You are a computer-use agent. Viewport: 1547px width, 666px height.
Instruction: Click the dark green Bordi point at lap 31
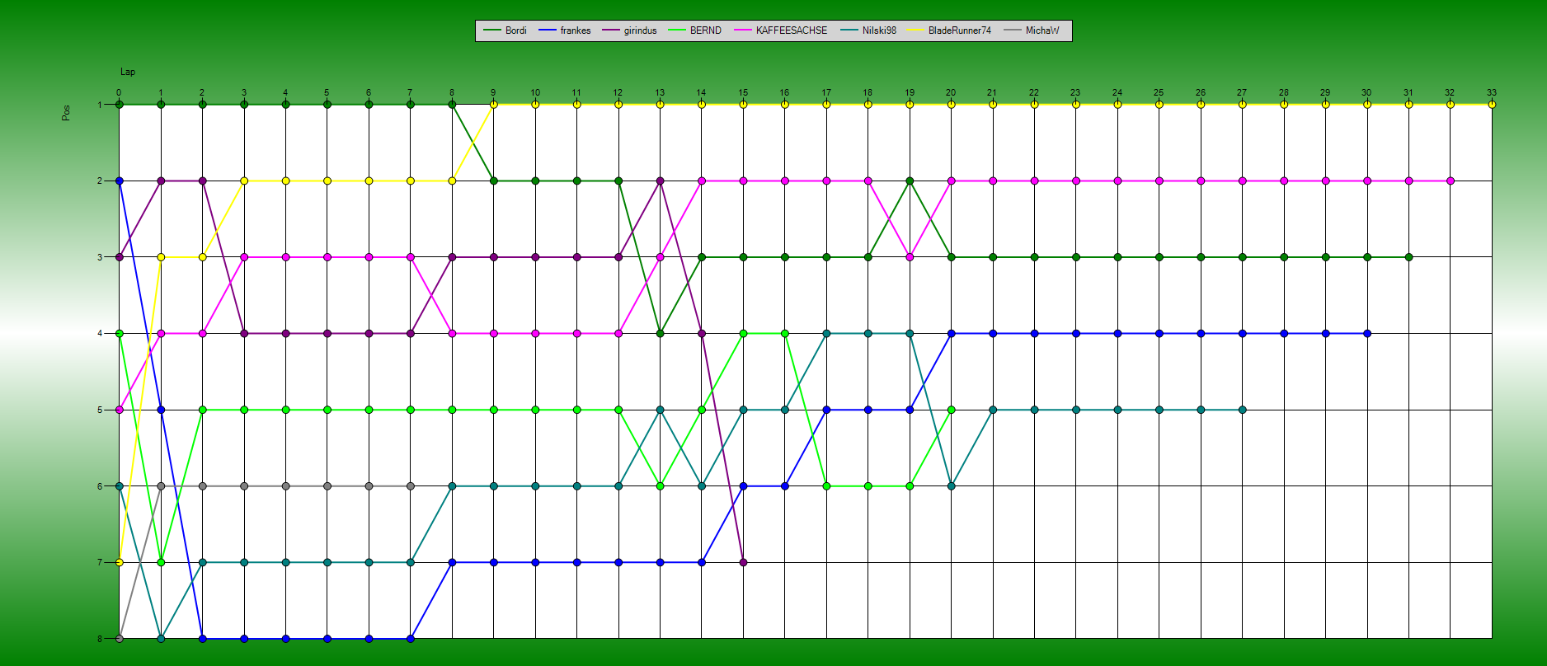coord(1408,257)
